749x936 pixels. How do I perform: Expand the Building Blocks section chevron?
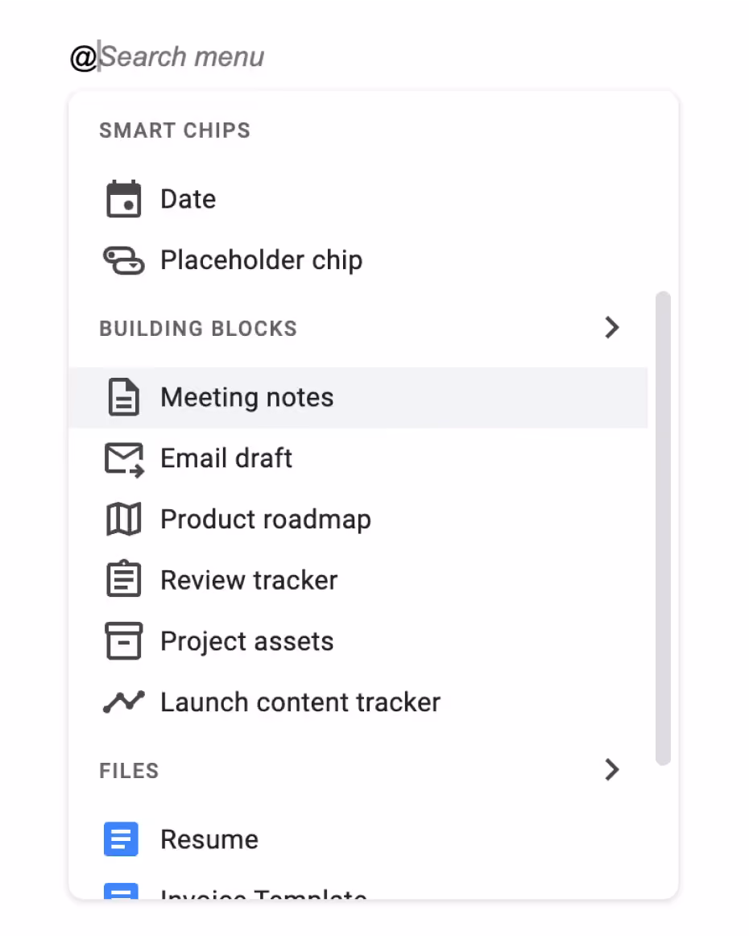pyautogui.click(x=612, y=328)
